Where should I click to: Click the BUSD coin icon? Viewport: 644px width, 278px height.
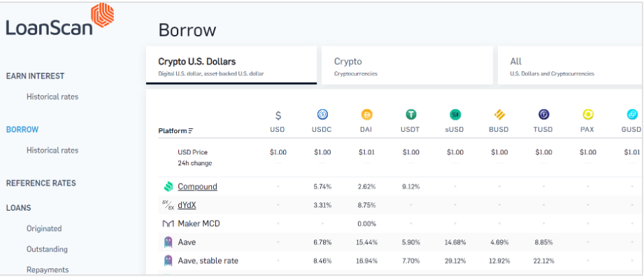499,114
